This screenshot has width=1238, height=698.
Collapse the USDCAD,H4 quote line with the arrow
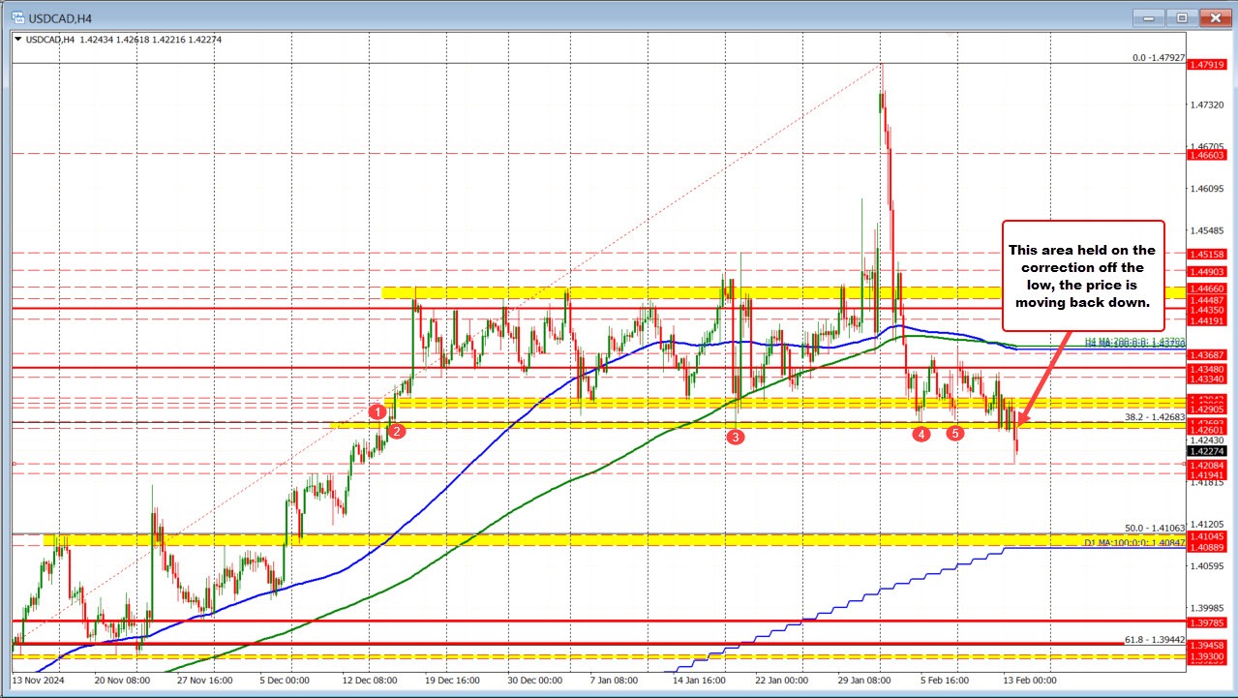pyautogui.click(x=16, y=40)
